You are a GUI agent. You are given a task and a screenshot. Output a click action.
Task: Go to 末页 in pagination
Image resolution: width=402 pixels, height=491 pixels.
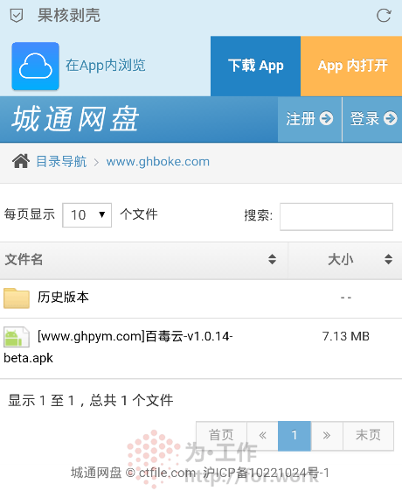[x=368, y=436]
